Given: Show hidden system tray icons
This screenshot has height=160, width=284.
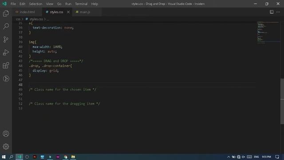Looking at the screenshot, I should coord(229,157).
